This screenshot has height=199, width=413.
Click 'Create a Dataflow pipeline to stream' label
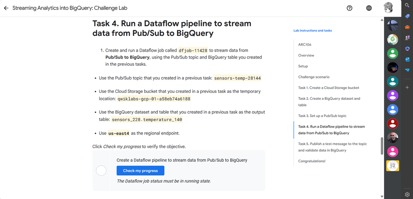182,160
